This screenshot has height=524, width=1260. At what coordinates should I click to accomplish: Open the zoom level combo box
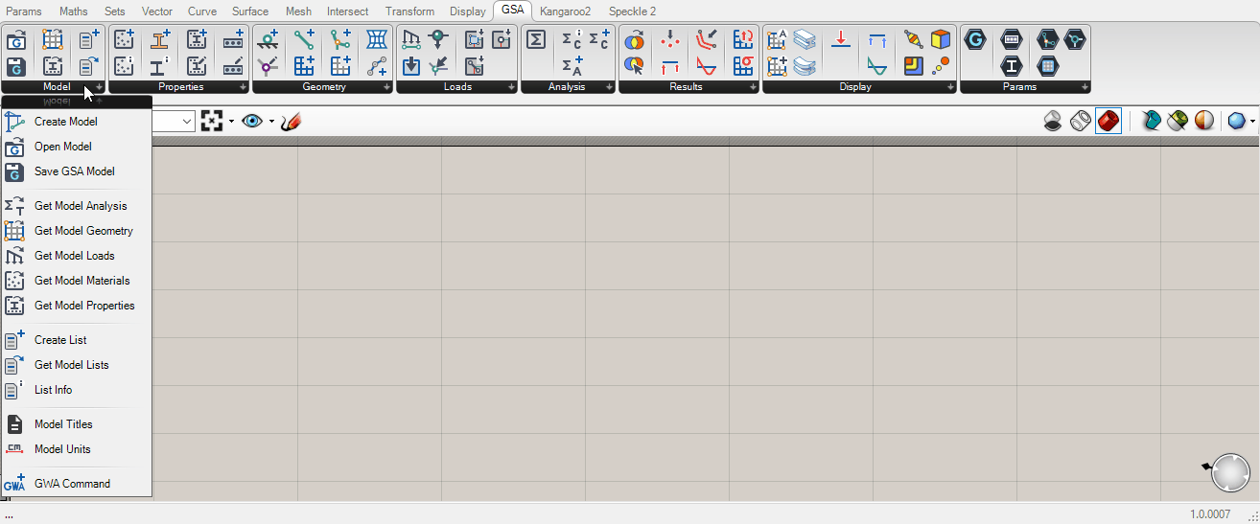point(187,122)
